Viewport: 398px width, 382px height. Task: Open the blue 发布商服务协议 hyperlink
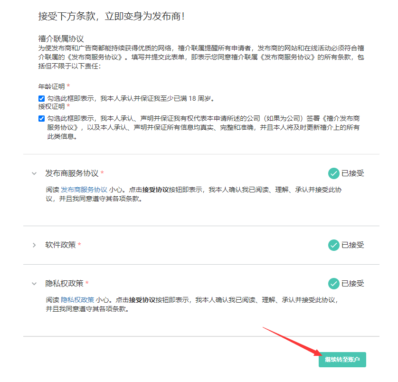(x=84, y=189)
